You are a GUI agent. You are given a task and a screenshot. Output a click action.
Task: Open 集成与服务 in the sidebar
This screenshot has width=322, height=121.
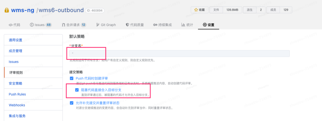33,116
